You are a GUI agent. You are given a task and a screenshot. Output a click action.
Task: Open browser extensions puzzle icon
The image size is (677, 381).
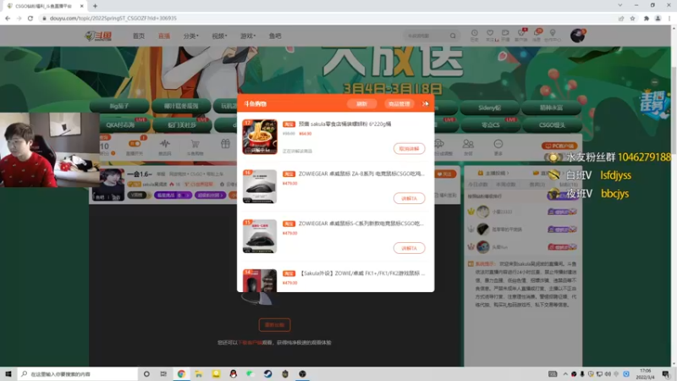click(647, 18)
